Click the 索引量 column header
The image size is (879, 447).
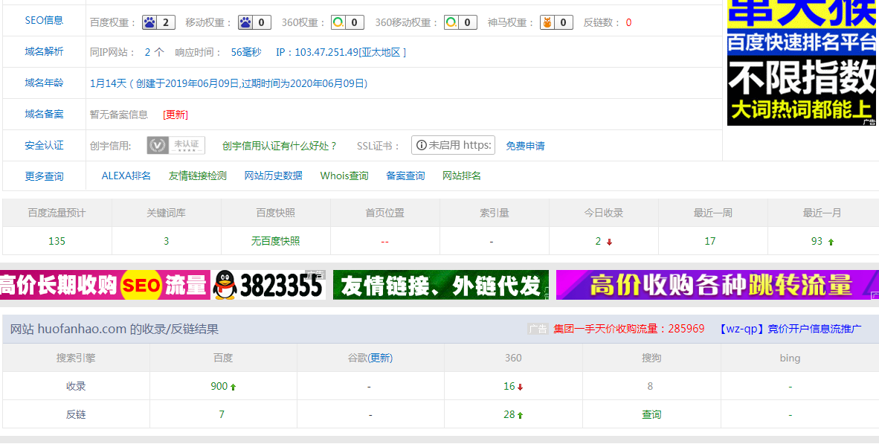(x=495, y=213)
